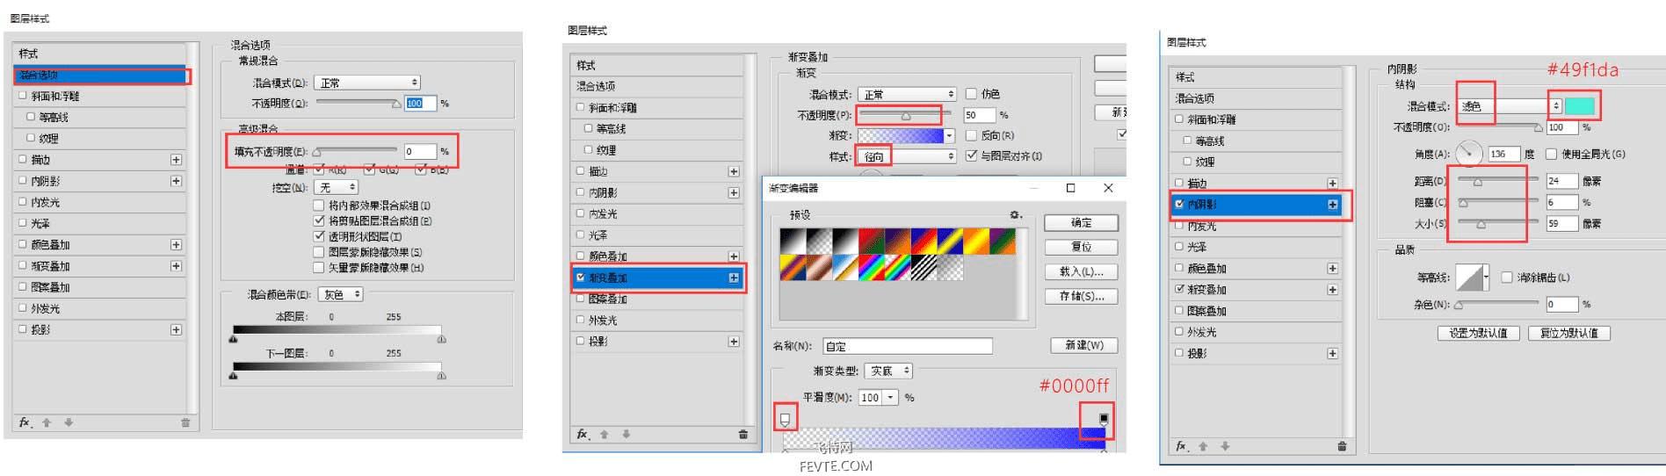Open 混合颜色带 dropdown showing 灰色

click(341, 295)
